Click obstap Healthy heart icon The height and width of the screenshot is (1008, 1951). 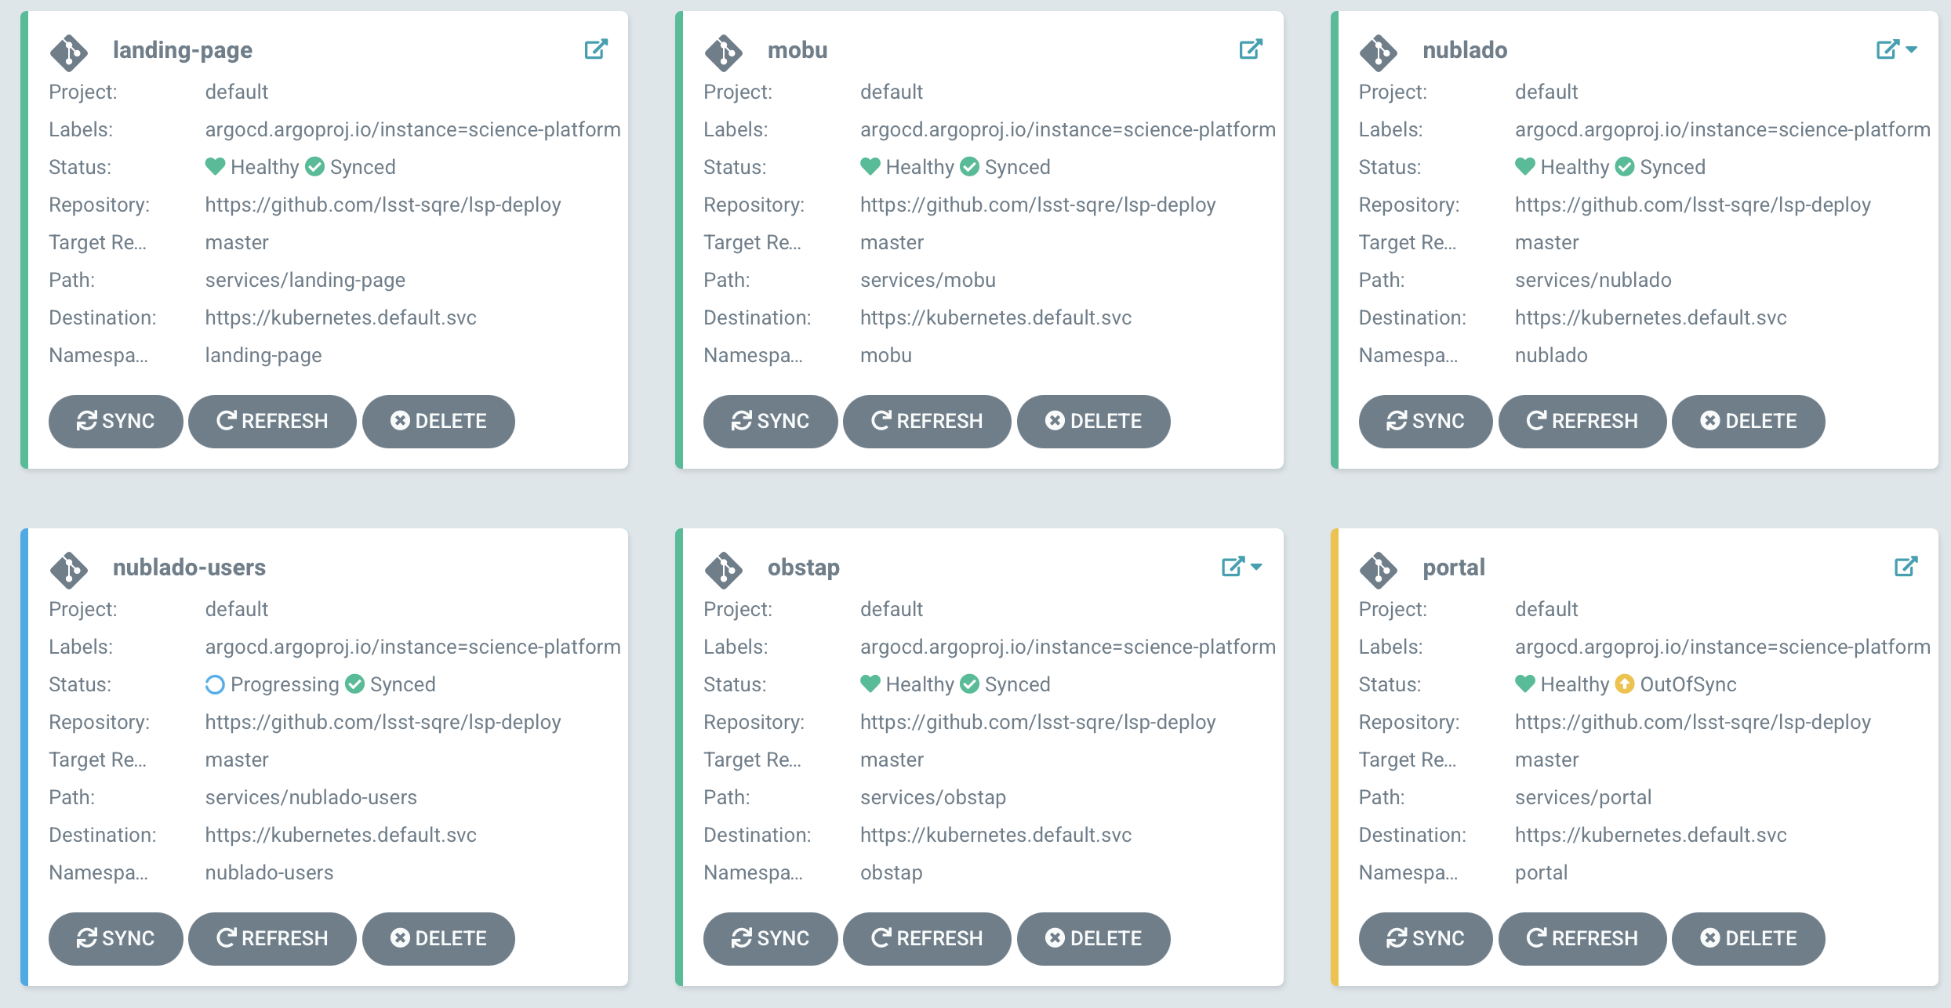click(x=870, y=683)
